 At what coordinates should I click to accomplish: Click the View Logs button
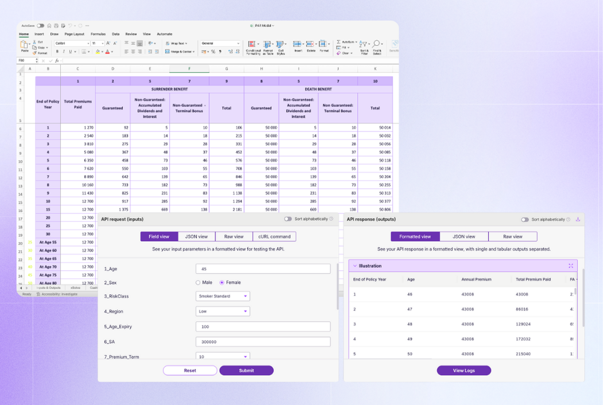pyautogui.click(x=463, y=371)
